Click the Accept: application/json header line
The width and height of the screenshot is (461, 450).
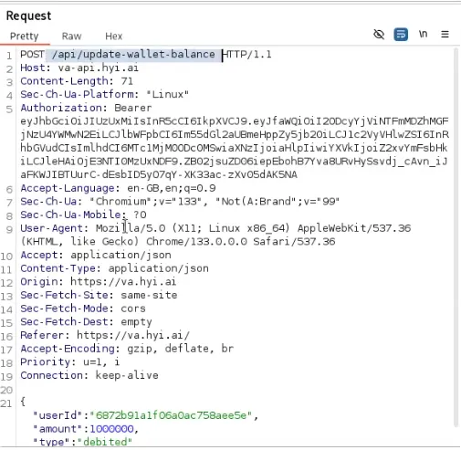96,255
